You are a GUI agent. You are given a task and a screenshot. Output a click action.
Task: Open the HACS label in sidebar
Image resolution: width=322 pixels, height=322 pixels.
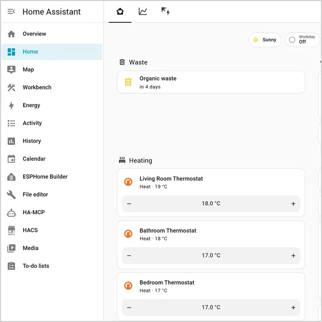click(30, 230)
